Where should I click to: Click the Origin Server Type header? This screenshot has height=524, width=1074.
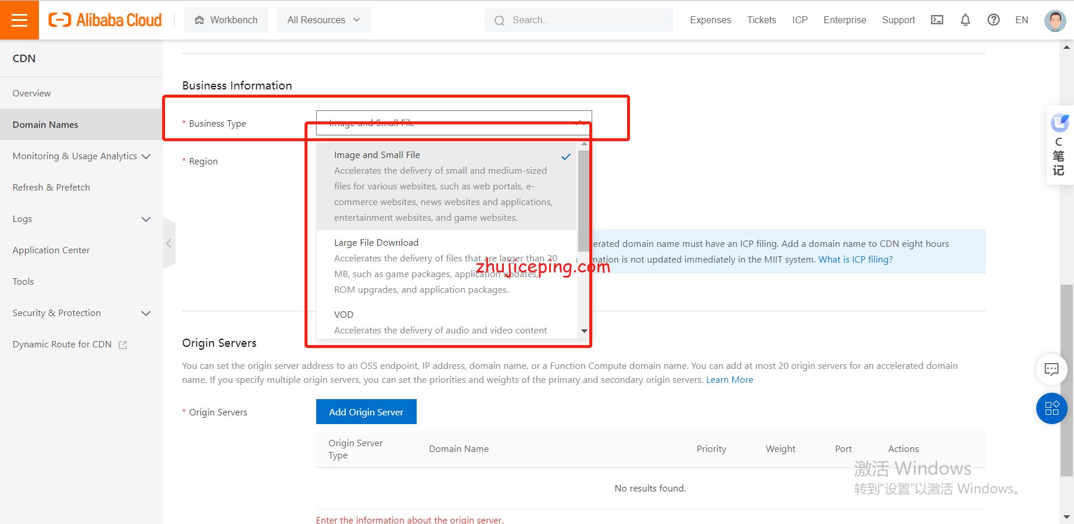pyautogui.click(x=356, y=449)
